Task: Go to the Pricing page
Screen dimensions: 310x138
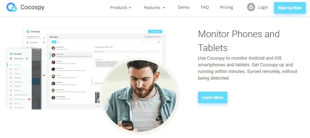Action: point(226,7)
